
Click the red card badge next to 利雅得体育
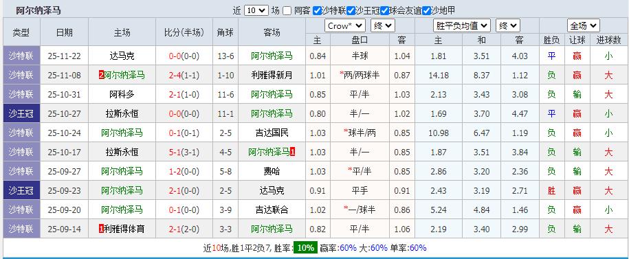101,229
